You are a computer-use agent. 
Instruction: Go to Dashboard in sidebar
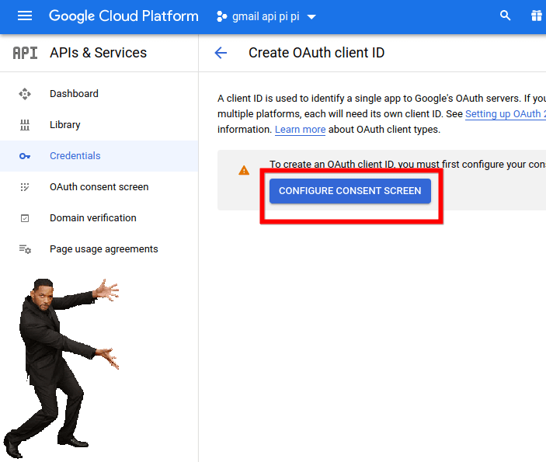tap(74, 94)
